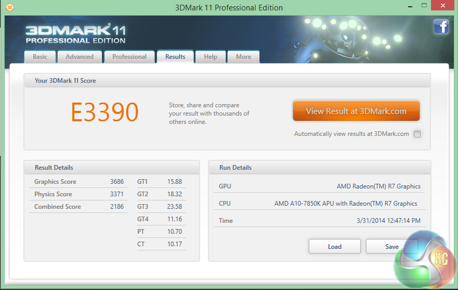Click View Result at 3DMark.com button
This screenshot has height=290, width=458.
(x=356, y=111)
